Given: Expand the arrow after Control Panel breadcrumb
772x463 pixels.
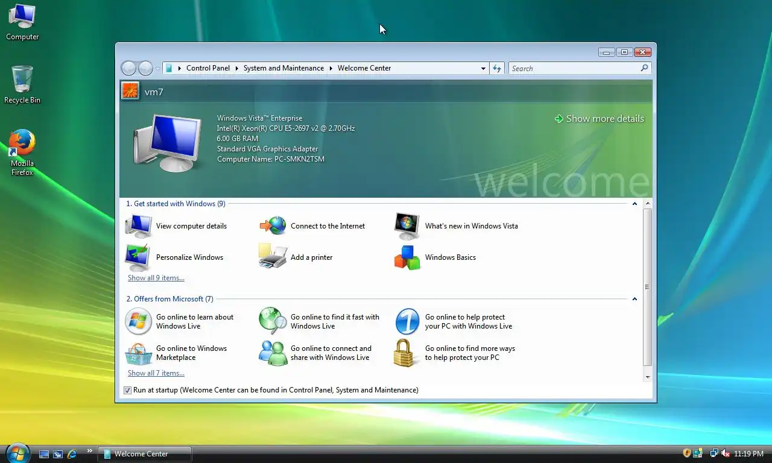Looking at the screenshot, I should (x=237, y=68).
